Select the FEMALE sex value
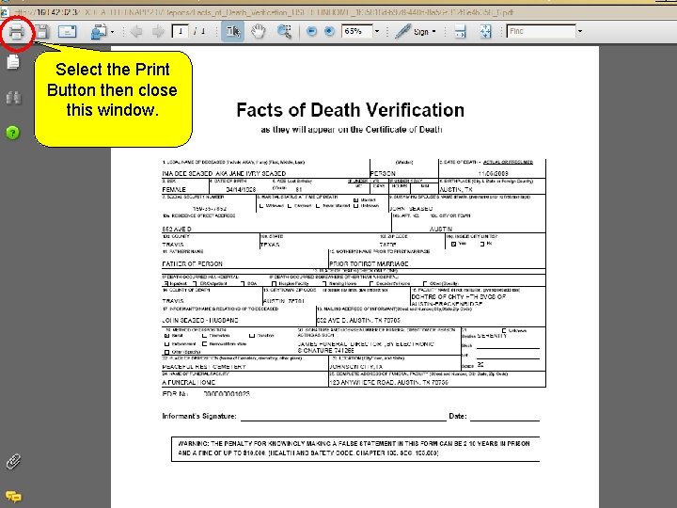Screen dimensions: 677x508 pyautogui.click(x=174, y=190)
